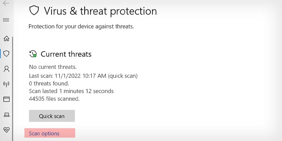The height and width of the screenshot is (141, 282).
Task: Open the hamburger navigation menu
Action: tap(6, 20)
